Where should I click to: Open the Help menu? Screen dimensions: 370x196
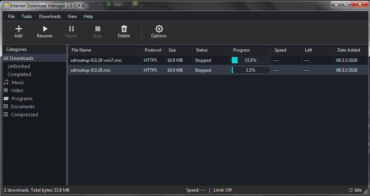tap(88, 16)
